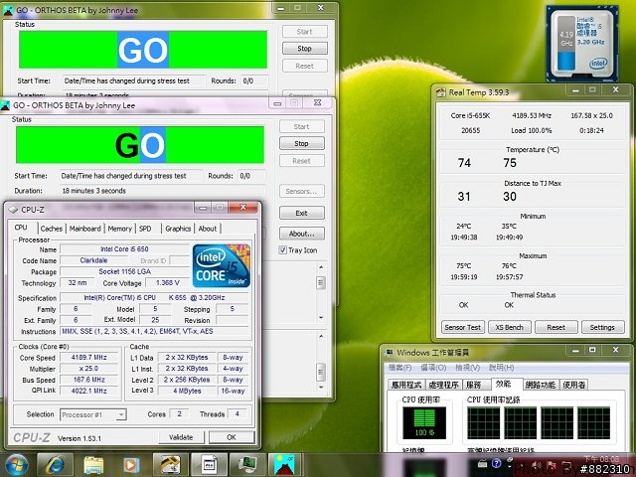
Task: Click the Bus Speed 167.6 MHz value
Action: [x=88, y=380]
